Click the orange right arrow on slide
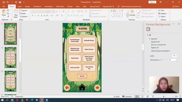Screen dimensions: 182x102 (97, 88)
